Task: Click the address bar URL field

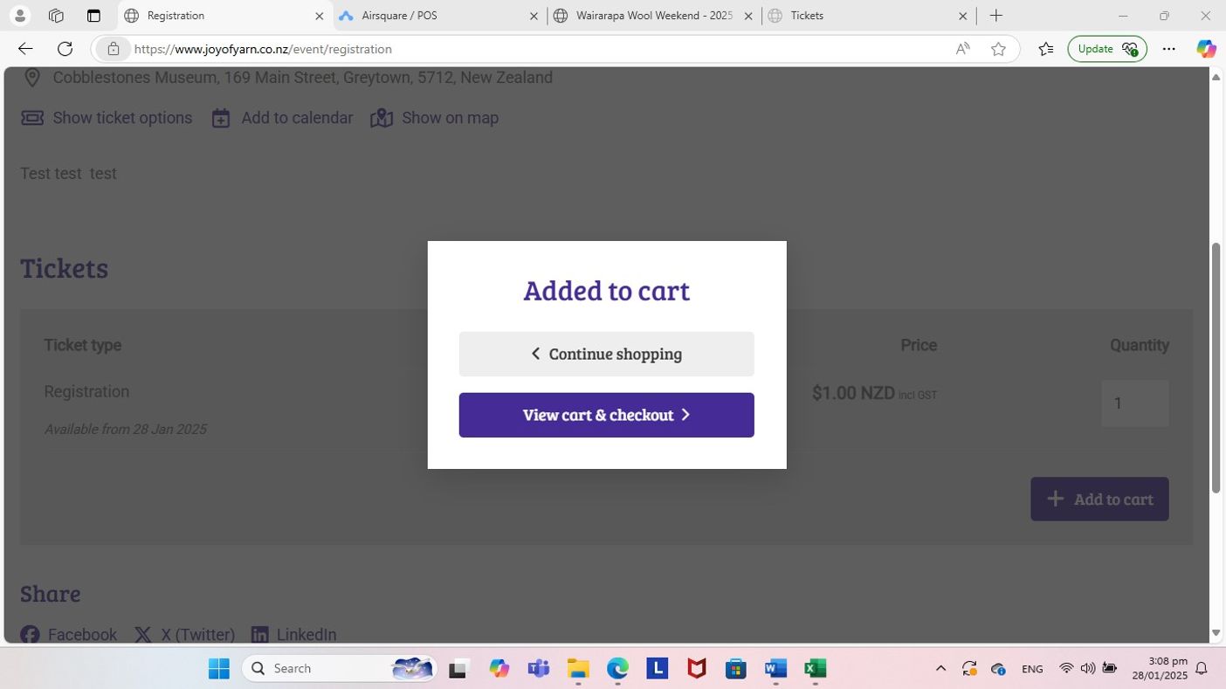Action: 524,49
